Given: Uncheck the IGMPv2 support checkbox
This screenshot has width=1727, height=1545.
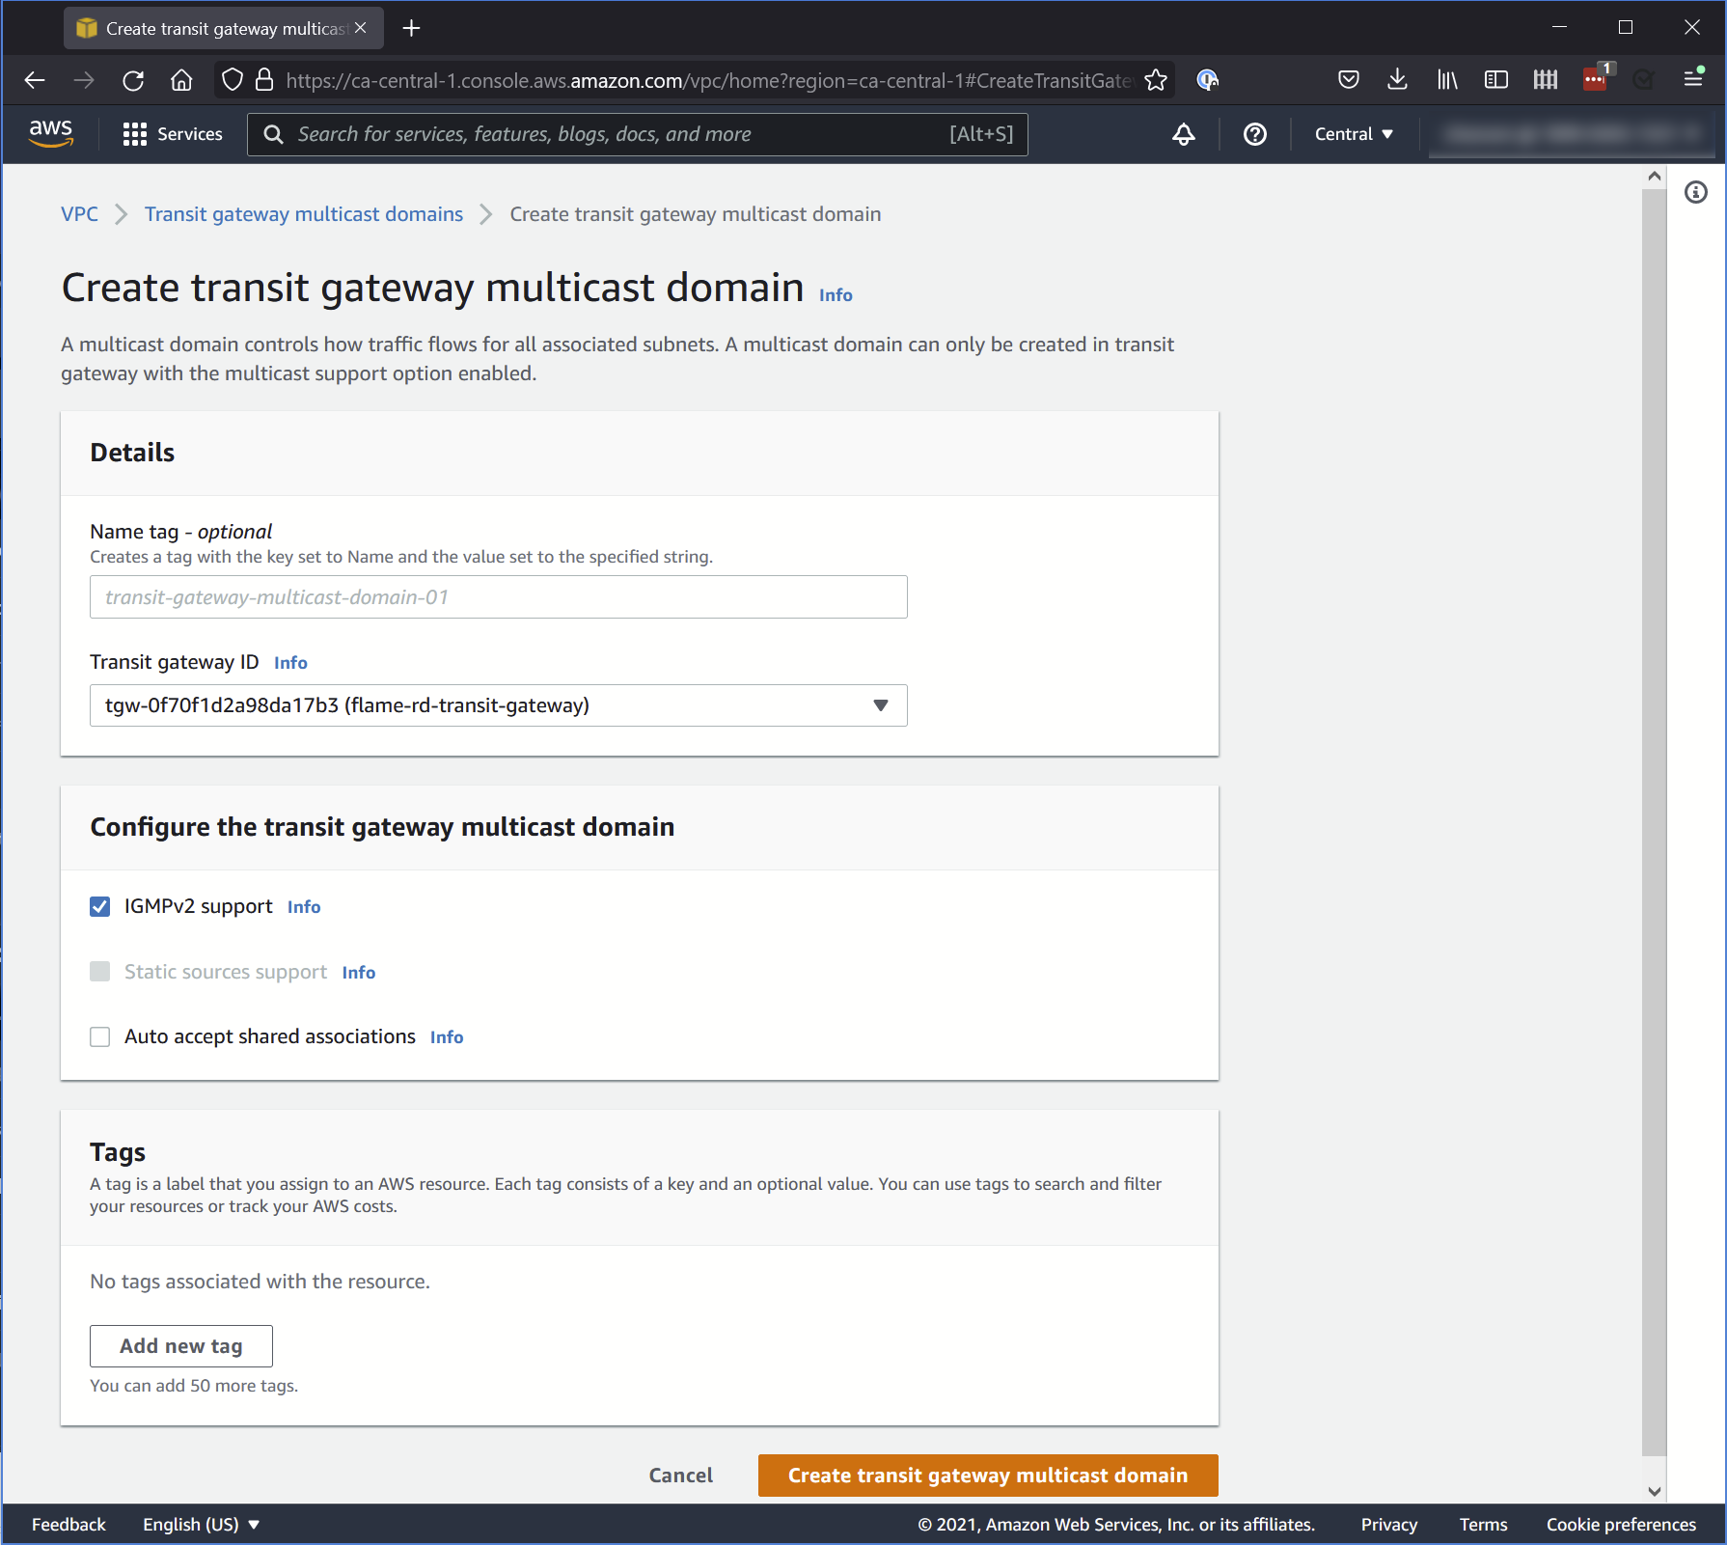Looking at the screenshot, I should [x=100, y=906].
